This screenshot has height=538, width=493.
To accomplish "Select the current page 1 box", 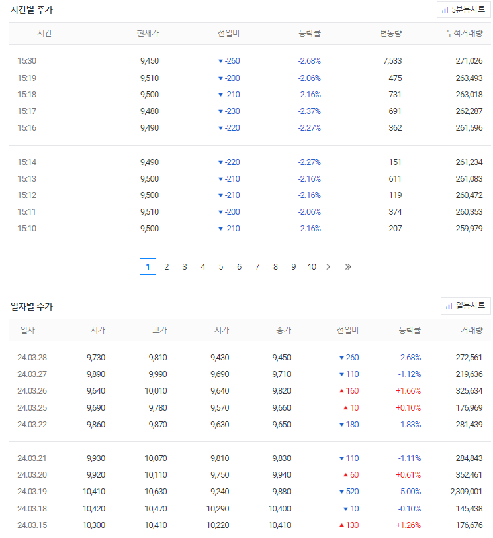I will pyautogui.click(x=148, y=266).
